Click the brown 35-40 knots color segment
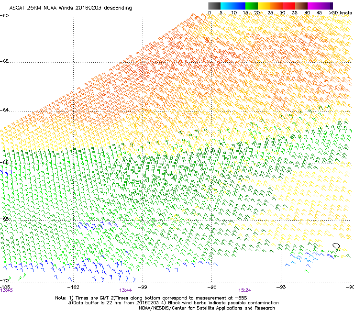The width and height of the screenshot is (354, 311). coord(301,6)
